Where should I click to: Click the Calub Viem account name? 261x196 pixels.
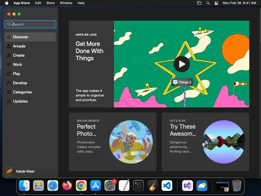pos(25,171)
